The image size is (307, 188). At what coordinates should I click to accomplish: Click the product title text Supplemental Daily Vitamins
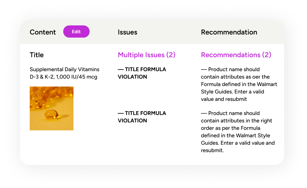(64, 69)
